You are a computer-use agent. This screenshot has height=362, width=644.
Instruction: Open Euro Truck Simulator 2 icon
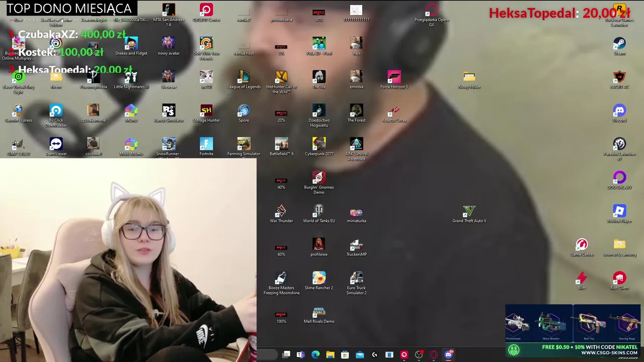point(356,283)
